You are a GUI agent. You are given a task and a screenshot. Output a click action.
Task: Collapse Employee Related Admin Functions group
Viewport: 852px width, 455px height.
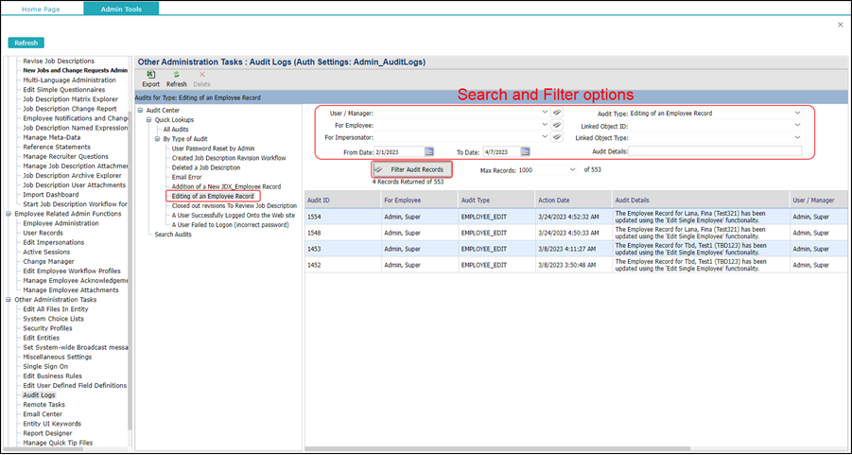[9, 214]
